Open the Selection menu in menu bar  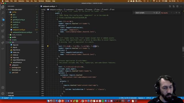(21, 1)
